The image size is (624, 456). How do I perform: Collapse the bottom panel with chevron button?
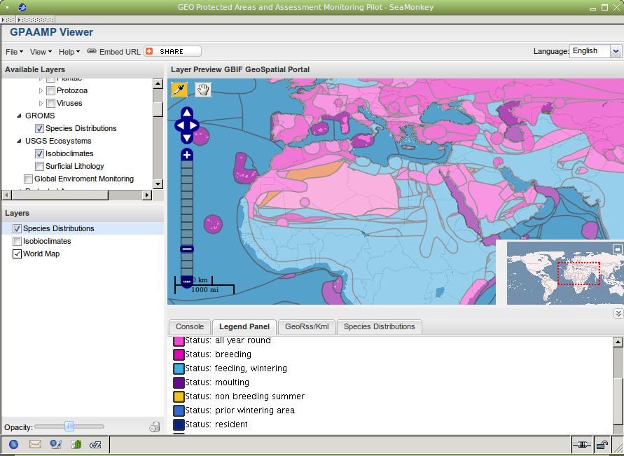(618, 314)
